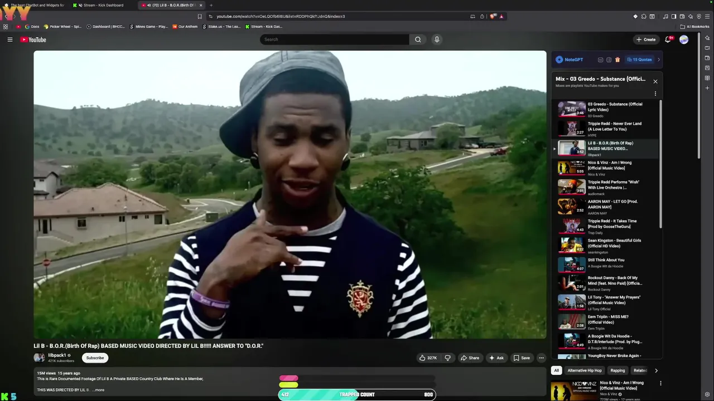Click the search magnifier button
Viewport: 714px width, 401px height.
418,40
